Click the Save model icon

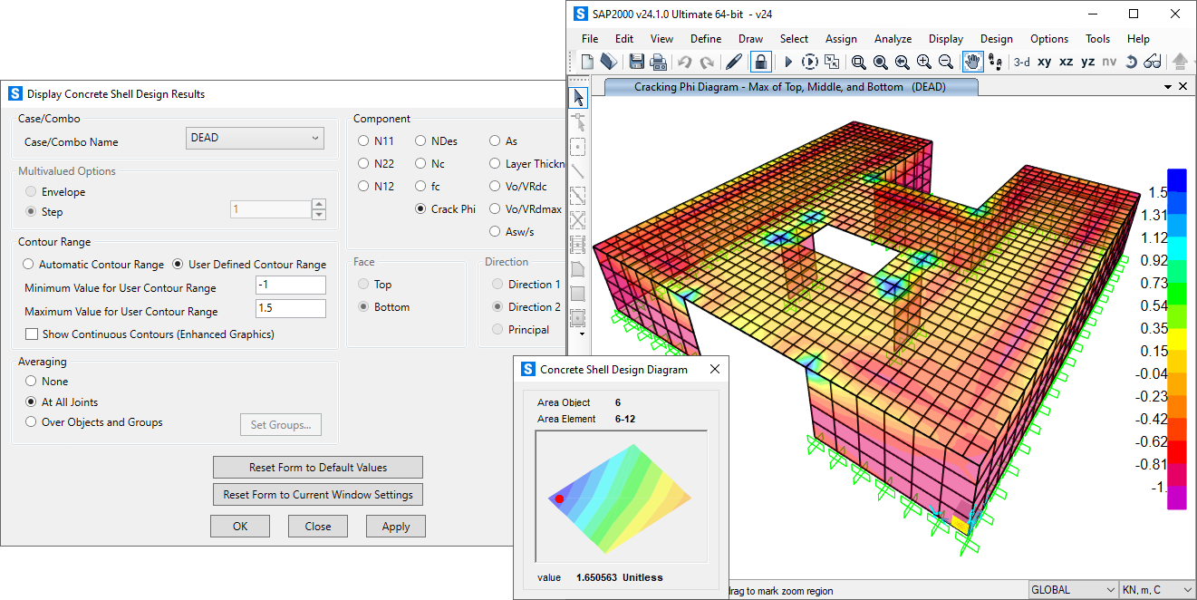636,62
